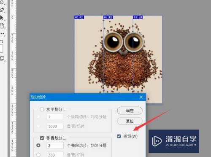Screen dimensions: 211x157
Task: Click the vertical slice count field showing 3
Action: point(55,146)
